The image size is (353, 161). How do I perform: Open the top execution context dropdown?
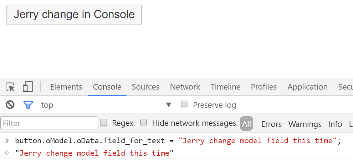coord(106,105)
